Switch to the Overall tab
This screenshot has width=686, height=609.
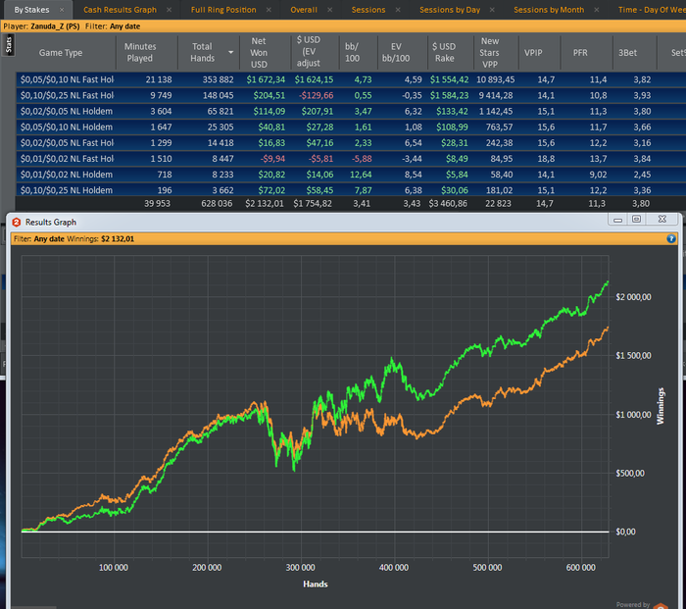[x=304, y=10]
